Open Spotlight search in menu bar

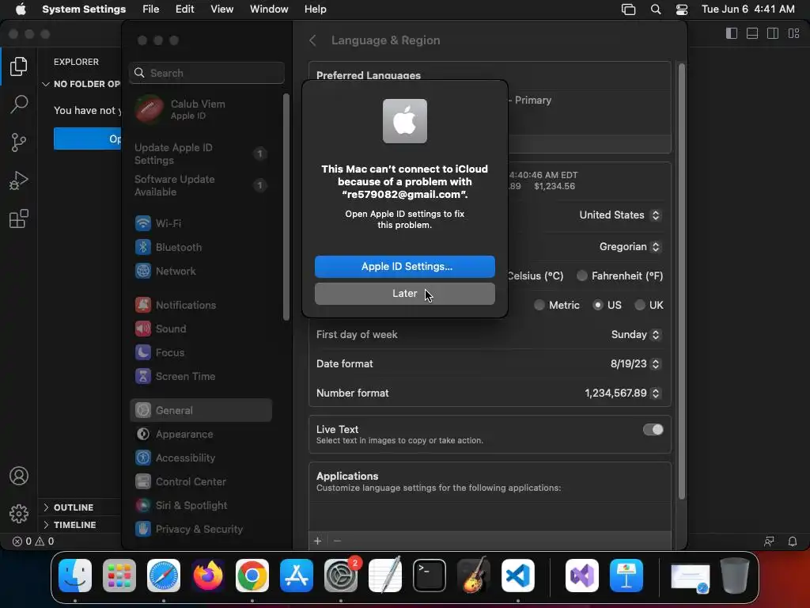[x=656, y=9]
